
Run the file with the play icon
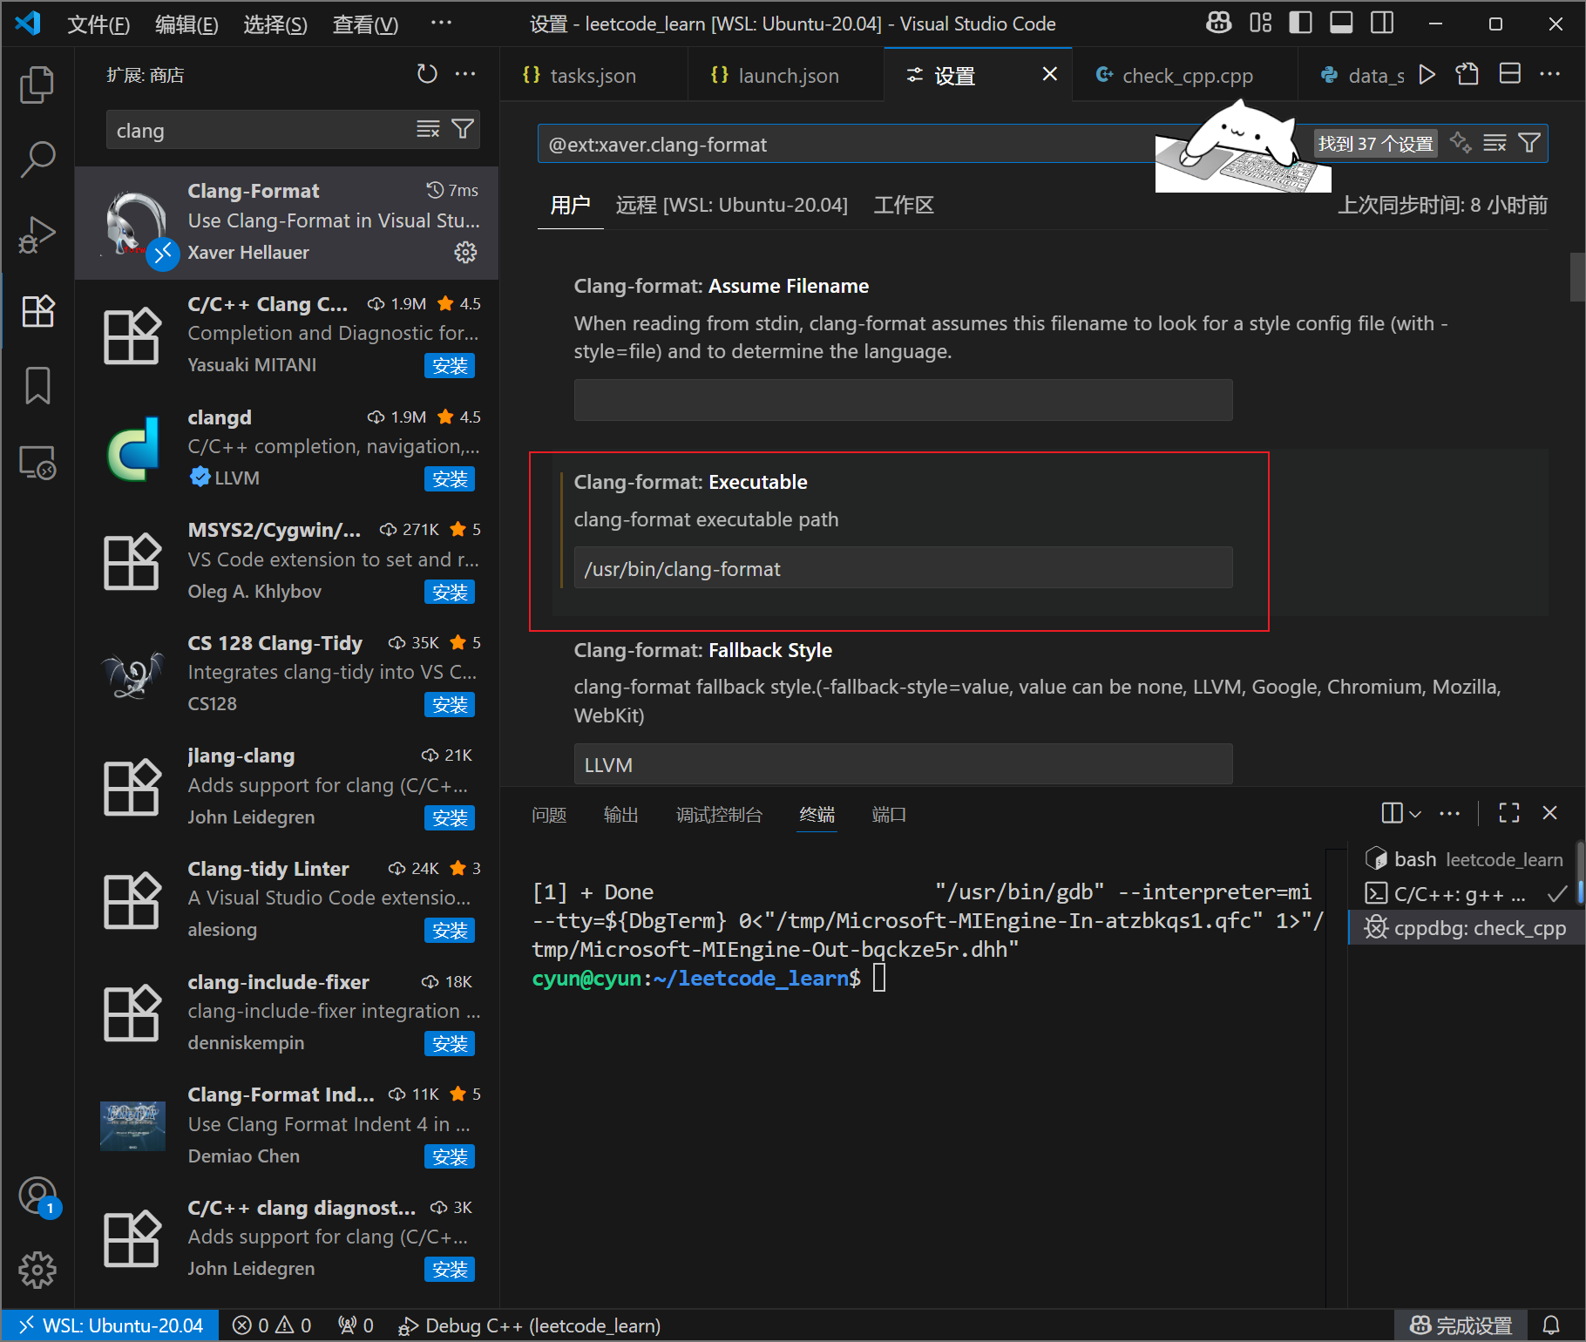coord(1427,75)
